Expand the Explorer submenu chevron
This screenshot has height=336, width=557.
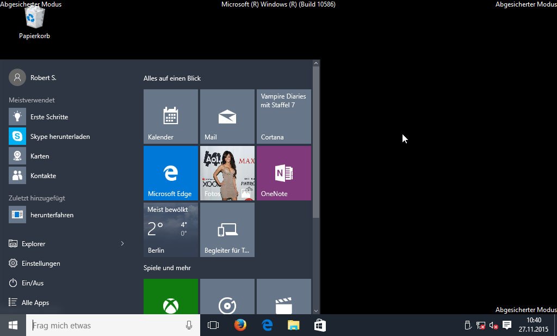(x=122, y=243)
